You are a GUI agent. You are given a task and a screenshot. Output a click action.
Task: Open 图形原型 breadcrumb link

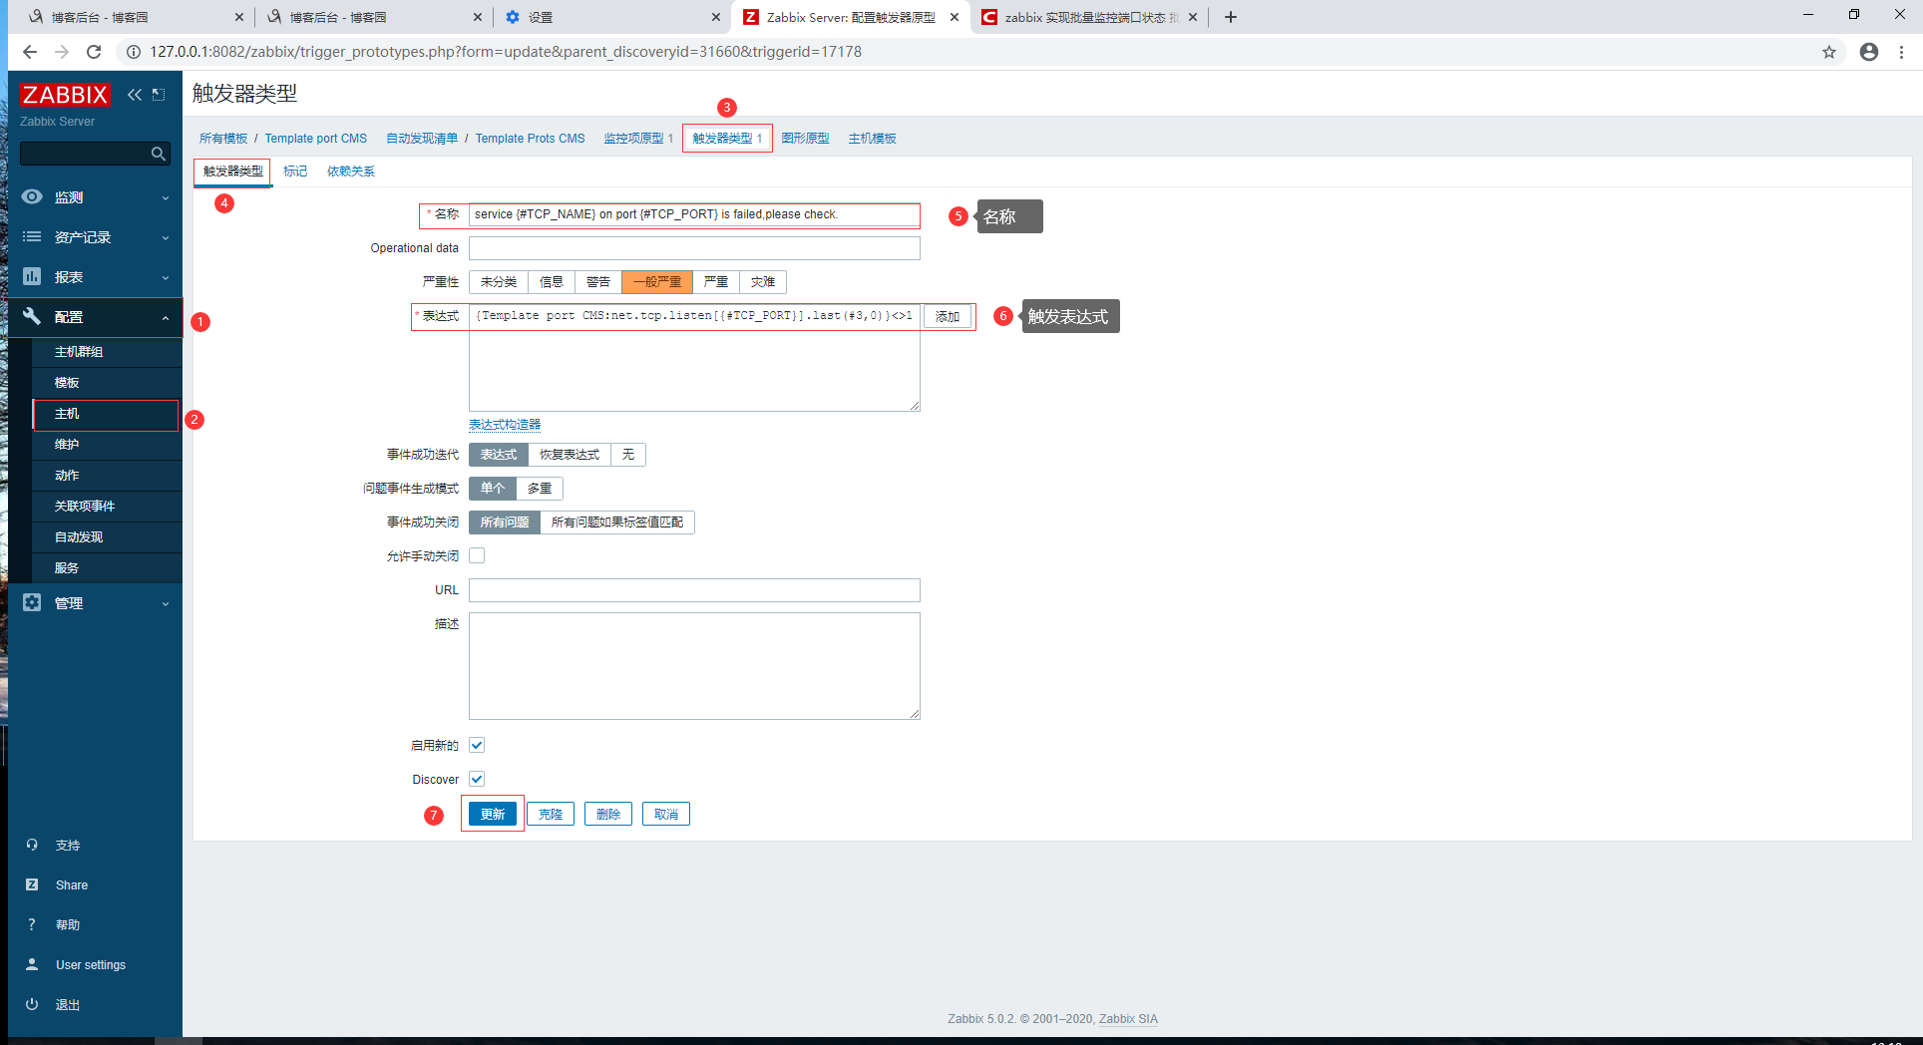(x=805, y=139)
